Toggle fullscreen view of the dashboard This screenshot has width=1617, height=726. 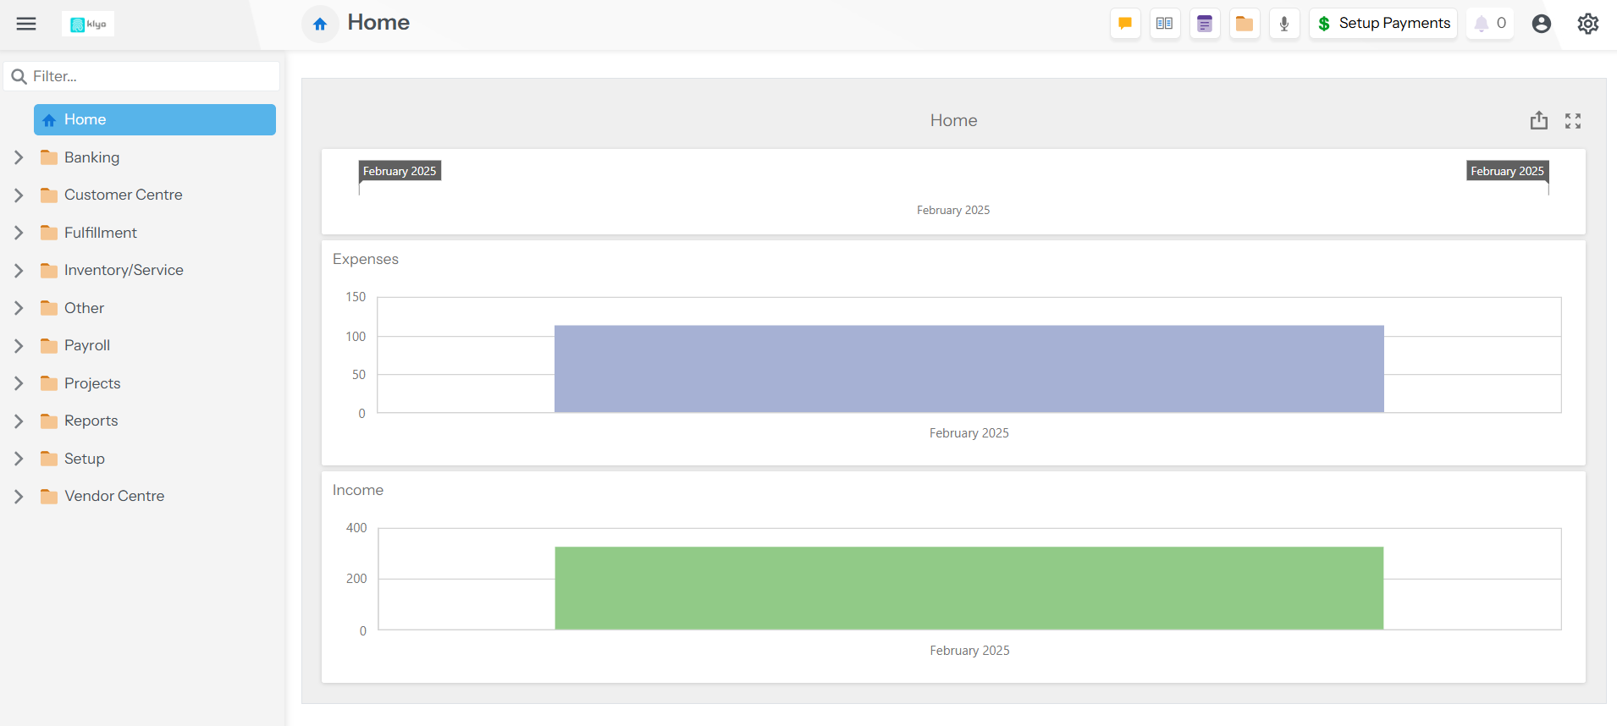(x=1573, y=121)
